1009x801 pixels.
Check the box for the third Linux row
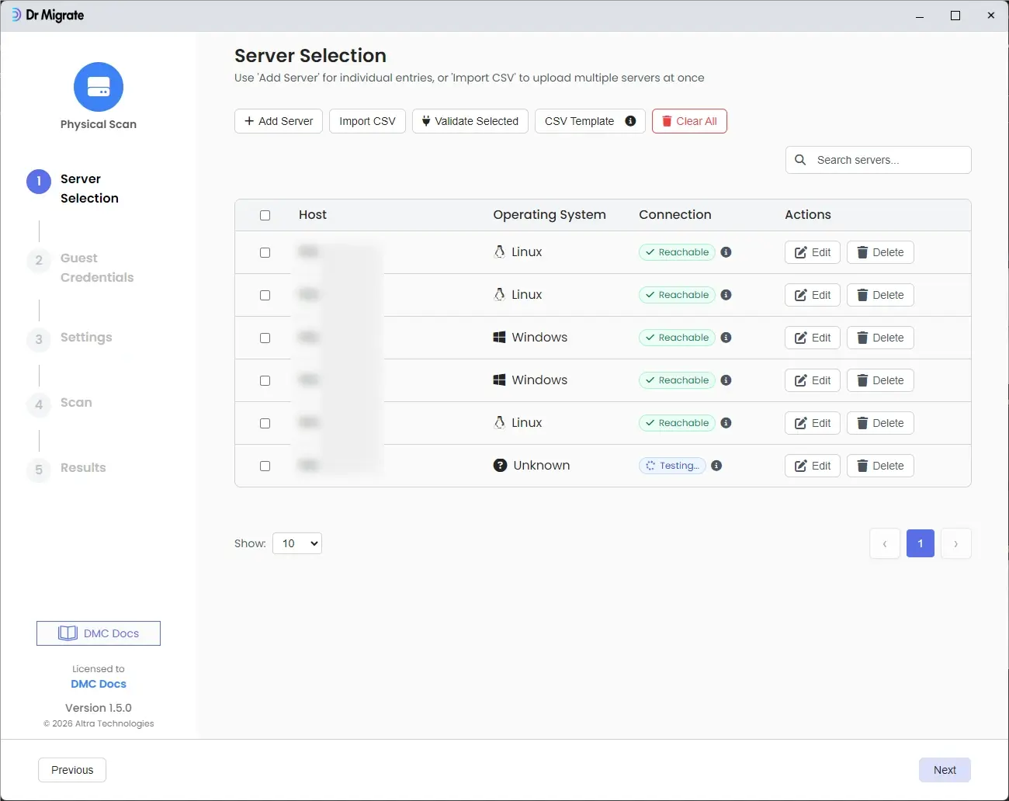(x=265, y=423)
